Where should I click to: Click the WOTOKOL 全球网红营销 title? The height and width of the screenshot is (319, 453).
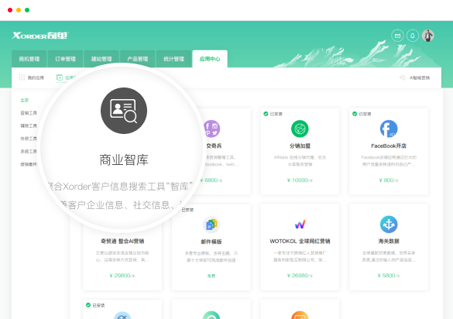(300, 241)
